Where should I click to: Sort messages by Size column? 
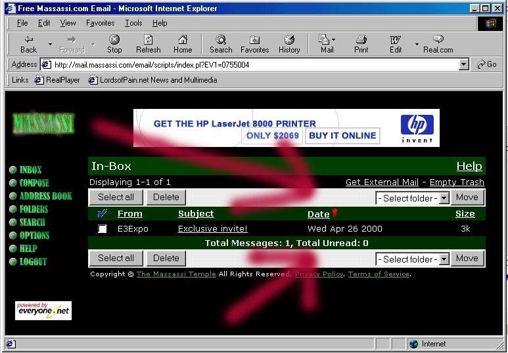(x=465, y=213)
